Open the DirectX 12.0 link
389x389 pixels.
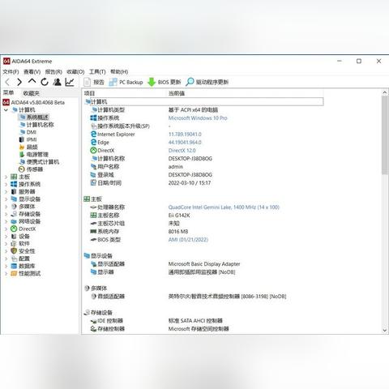(x=182, y=151)
